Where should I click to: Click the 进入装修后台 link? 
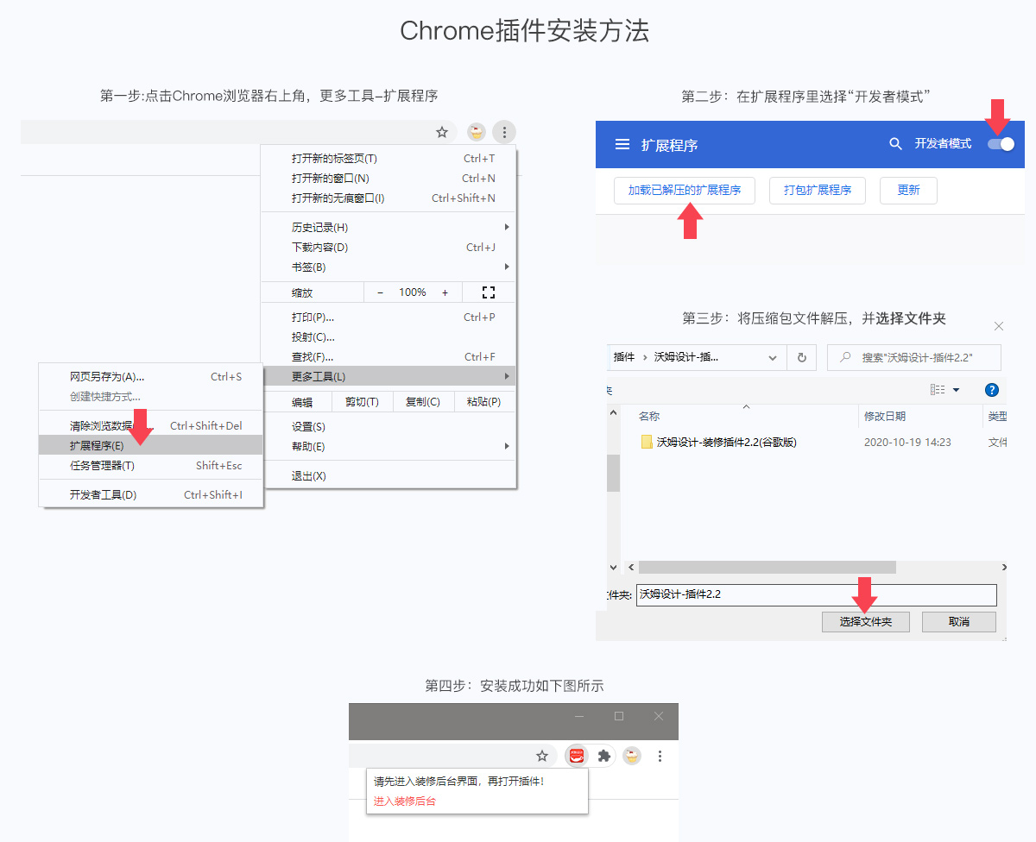pos(405,801)
